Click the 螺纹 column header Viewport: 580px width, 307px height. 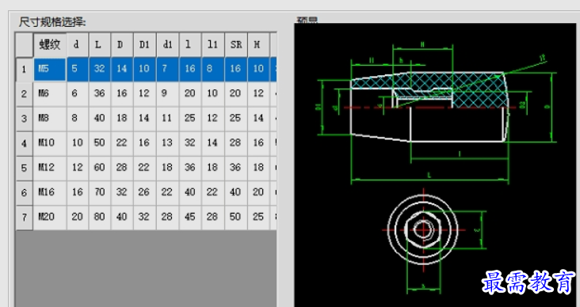[x=50, y=44]
